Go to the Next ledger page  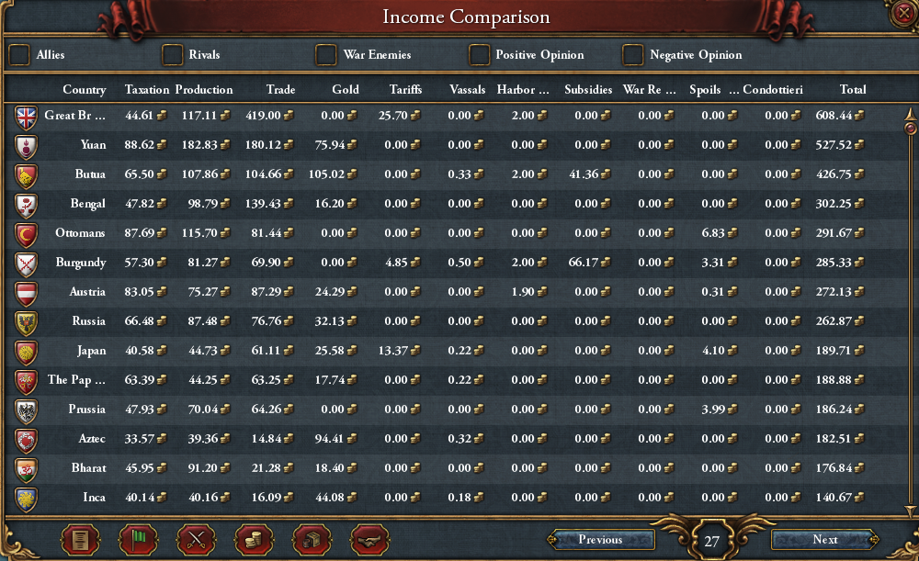coord(825,540)
